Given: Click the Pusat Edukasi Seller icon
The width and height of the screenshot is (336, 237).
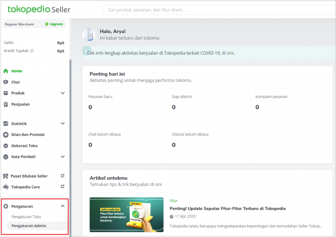Looking at the screenshot, I should (6, 176).
